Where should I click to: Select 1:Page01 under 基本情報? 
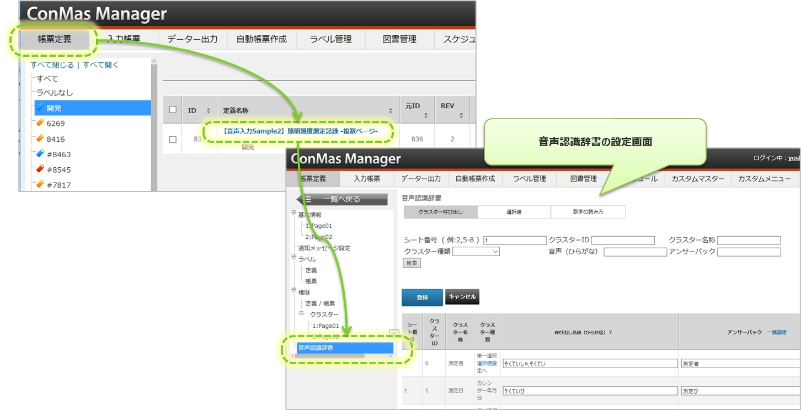point(319,226)
